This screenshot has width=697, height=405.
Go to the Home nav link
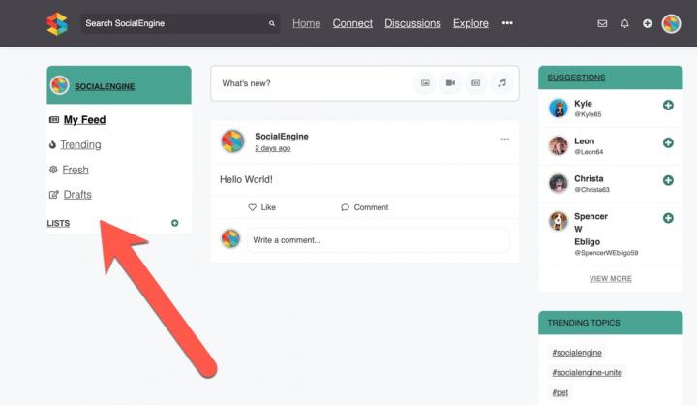click(x=306, y=23)
